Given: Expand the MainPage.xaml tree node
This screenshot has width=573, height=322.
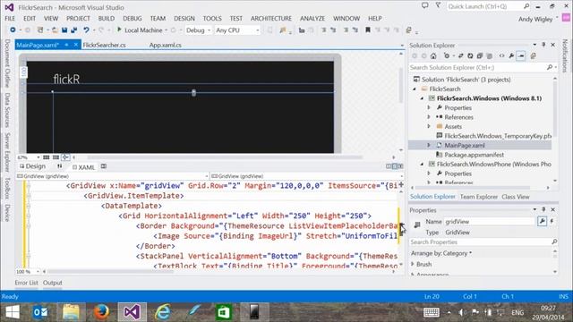Looking at the screenshot, I should [429, 145].
